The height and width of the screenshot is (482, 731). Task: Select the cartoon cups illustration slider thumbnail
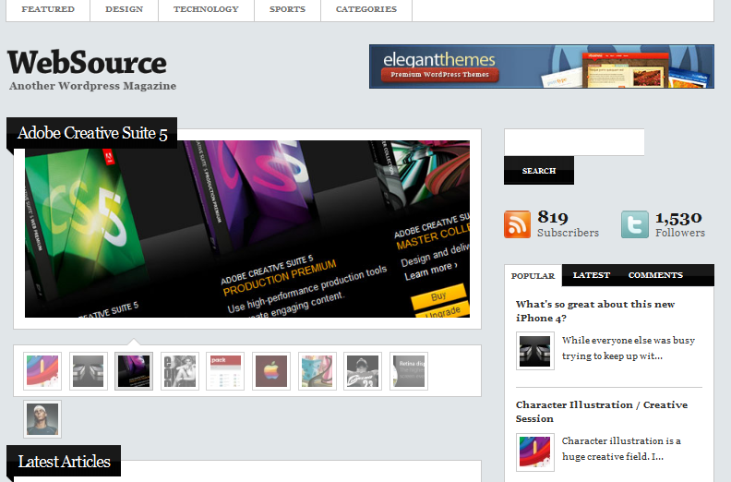click(317, 371)
